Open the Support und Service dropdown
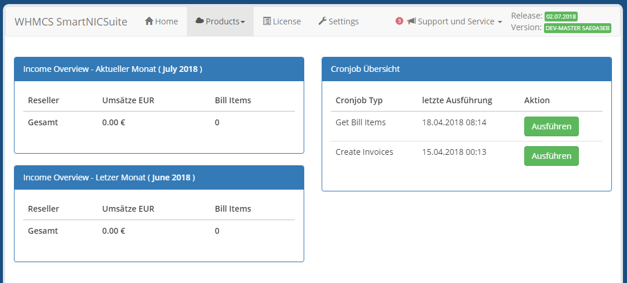627x283 pixels. pos(454,21)
